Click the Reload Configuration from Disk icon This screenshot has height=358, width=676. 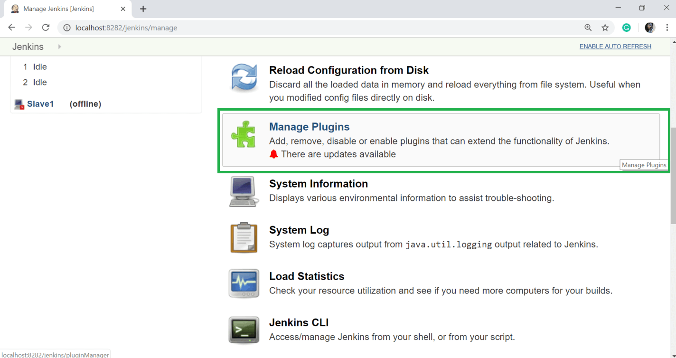pos(244,77)
